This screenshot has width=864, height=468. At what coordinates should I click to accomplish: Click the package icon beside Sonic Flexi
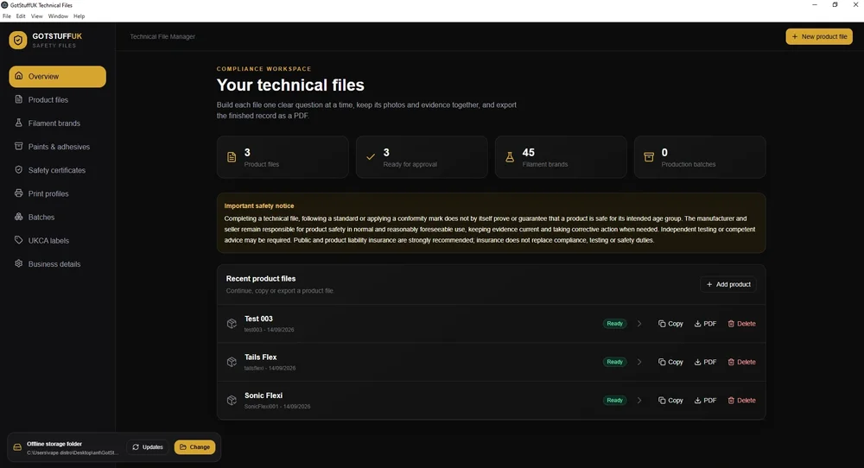(x=232, y=401)
